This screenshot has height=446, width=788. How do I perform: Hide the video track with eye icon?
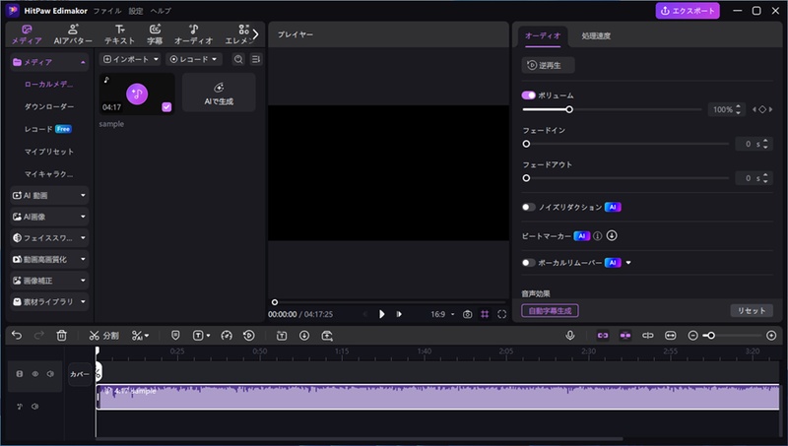[35, 374]
